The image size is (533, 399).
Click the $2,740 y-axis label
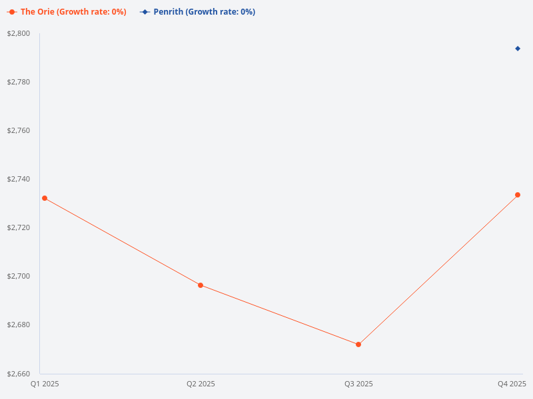click(19, 179)
